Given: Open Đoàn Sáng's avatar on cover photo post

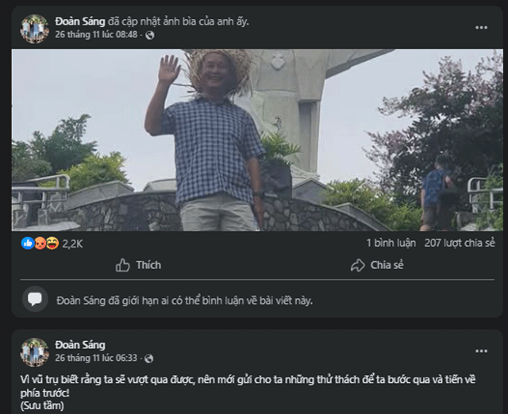Looking at the screenshot, I should point(34,28).
